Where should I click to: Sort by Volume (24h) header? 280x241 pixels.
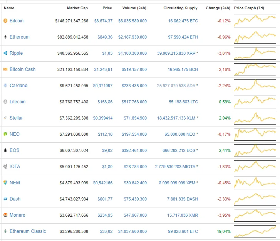coord(134,8)
